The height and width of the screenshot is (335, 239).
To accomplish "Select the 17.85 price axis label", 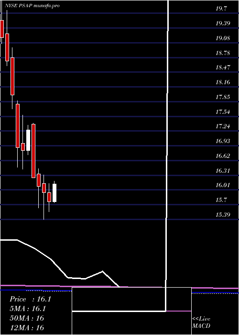I will coord(223,97).
